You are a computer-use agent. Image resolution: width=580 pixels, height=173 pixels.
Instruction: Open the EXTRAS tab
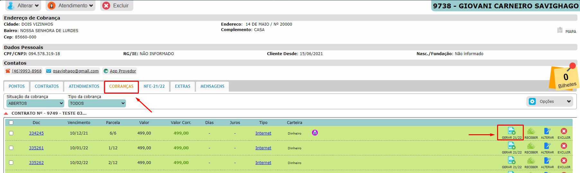183,86
